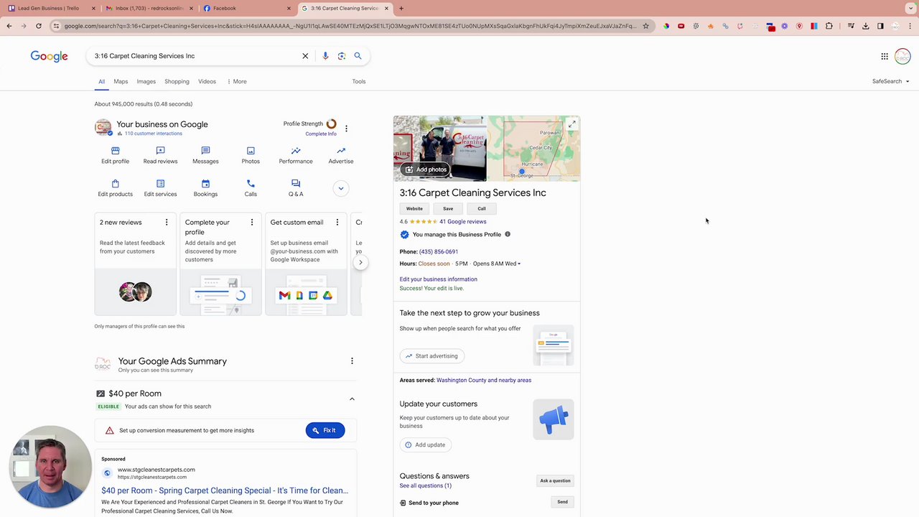Open the Q & A icon
The height and width of the screenshot is (517, 919).
click(x=296, y=184)
